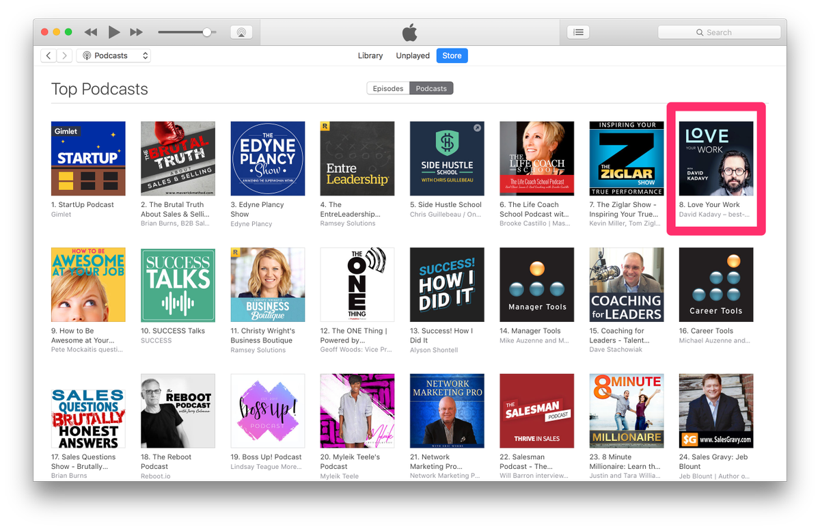Open the Love Your Work artwork

pos(716,159)
